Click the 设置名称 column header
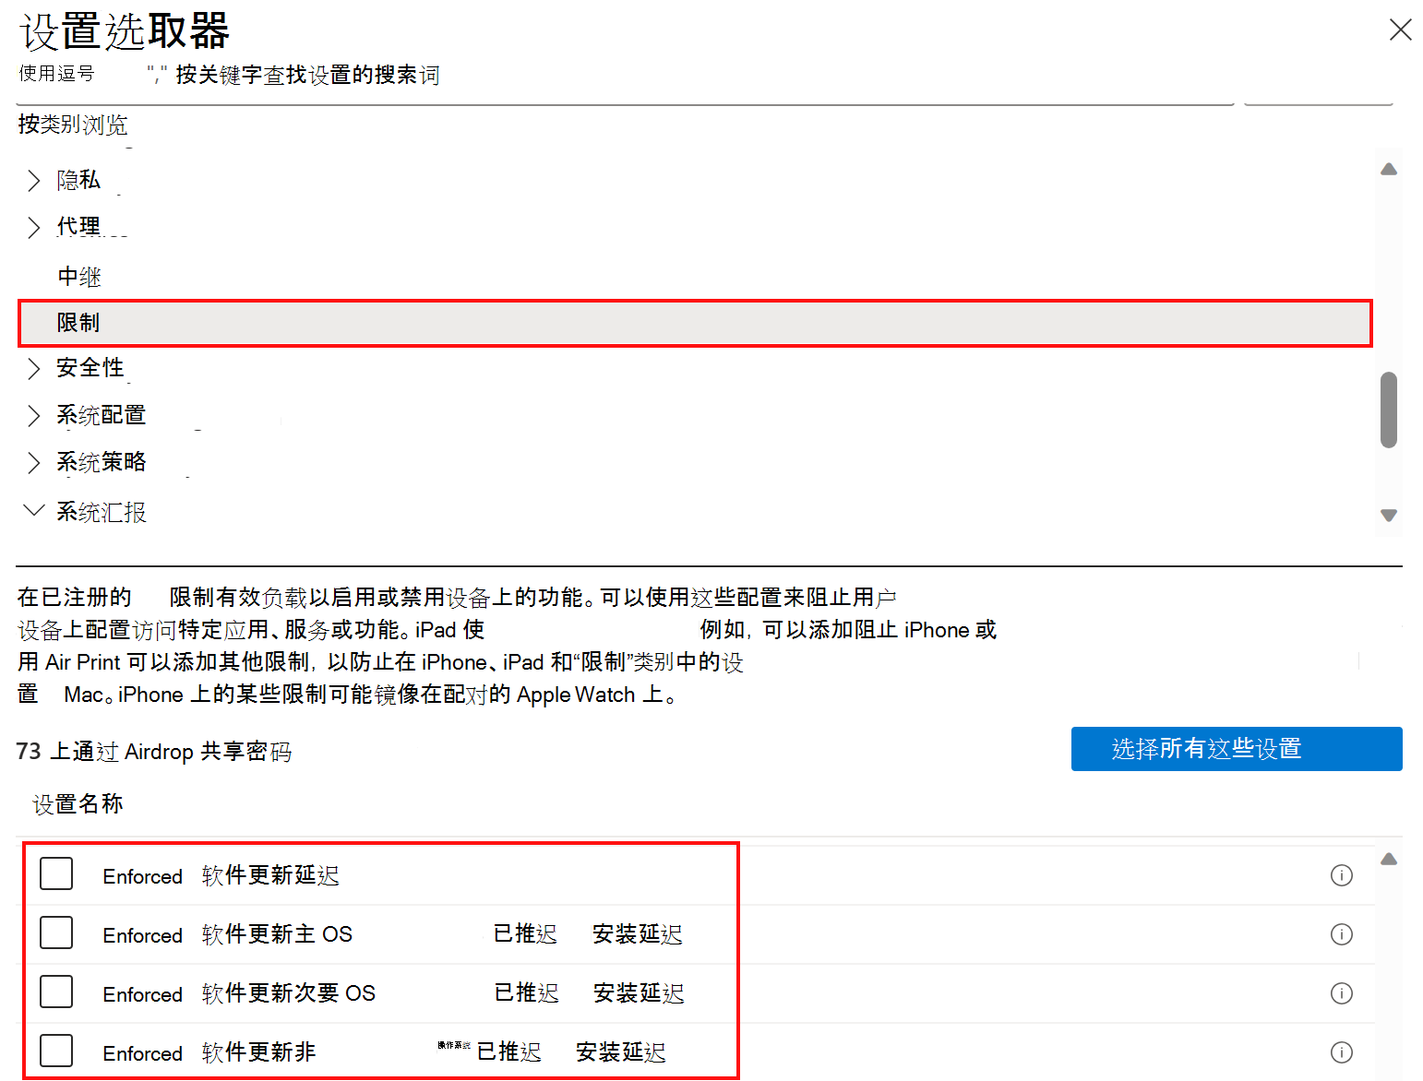Image resolution: width=1423 pixels, height=1081 pixels. tap(78, 804)
